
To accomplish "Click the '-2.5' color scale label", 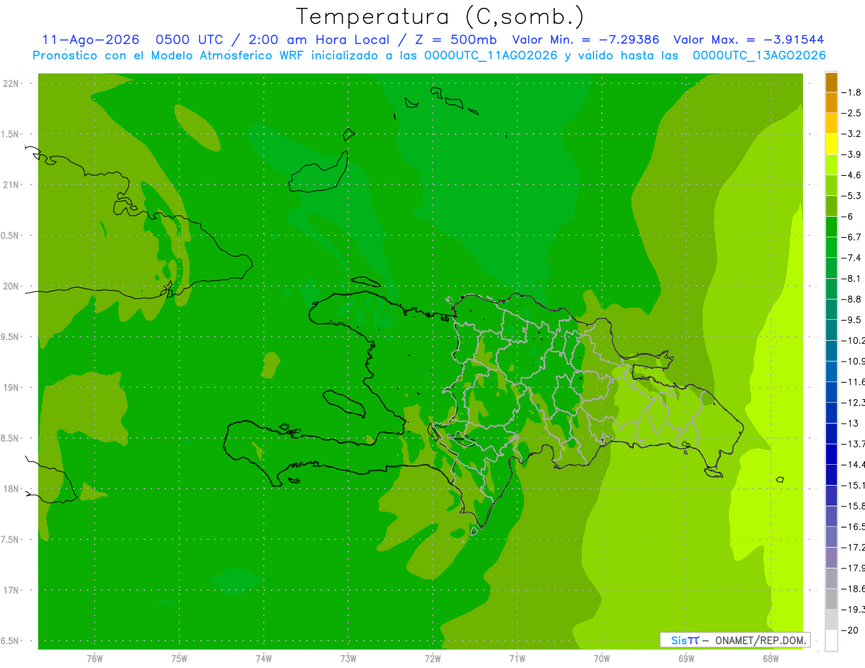I will coord(851,113).
